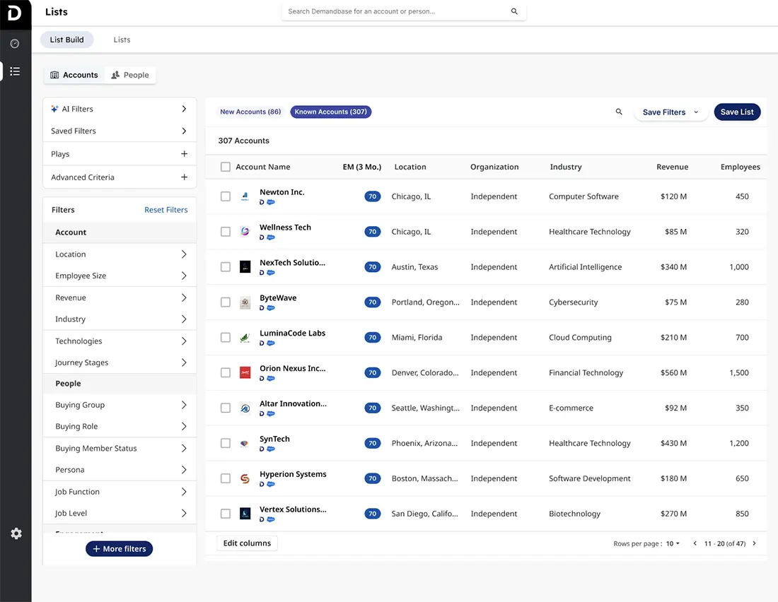Viewport: 778px width, 602px height.
Task: Check the ByteWave row
Action: pos(225,302)
